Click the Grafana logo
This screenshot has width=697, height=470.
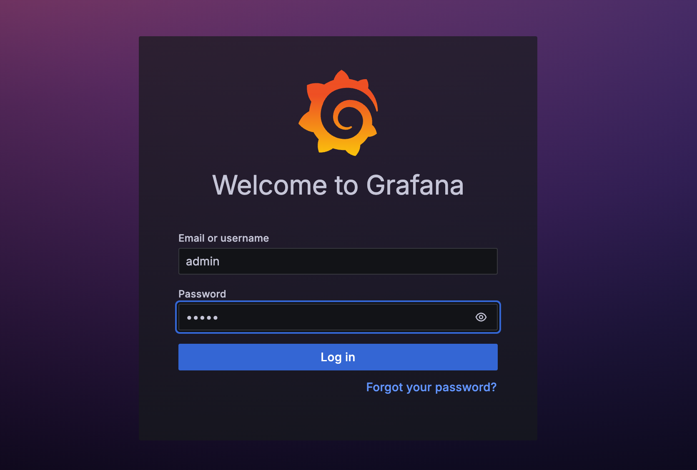tap(338, 113)
